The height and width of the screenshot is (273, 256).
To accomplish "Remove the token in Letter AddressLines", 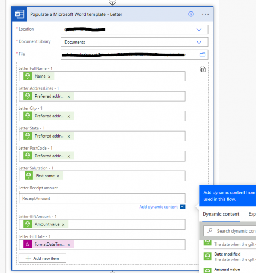I will (x=69, y=97).
